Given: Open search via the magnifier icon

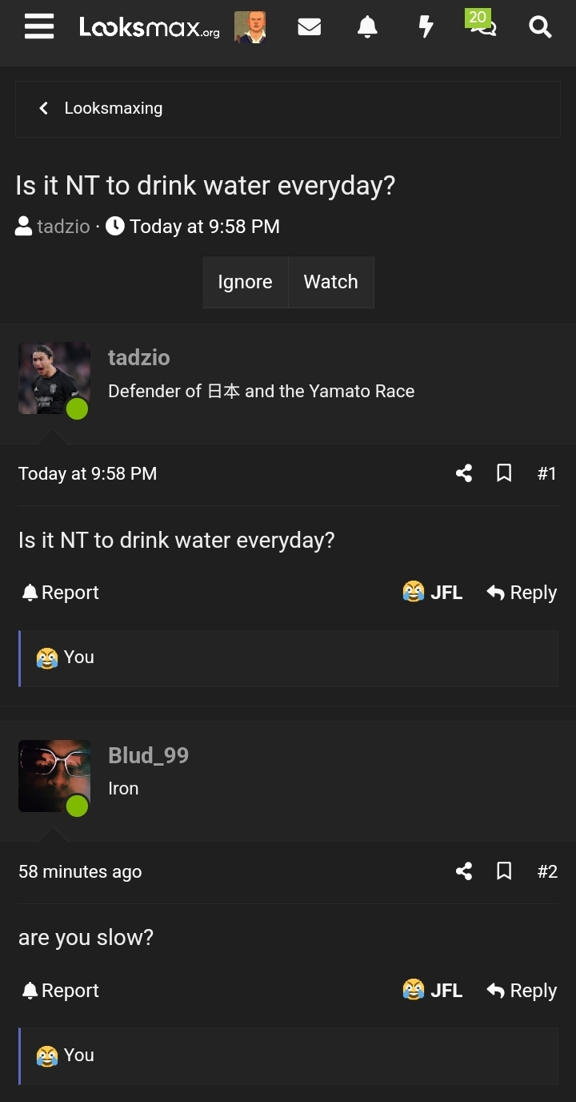Looking at the screenshot, I should 540,27.
